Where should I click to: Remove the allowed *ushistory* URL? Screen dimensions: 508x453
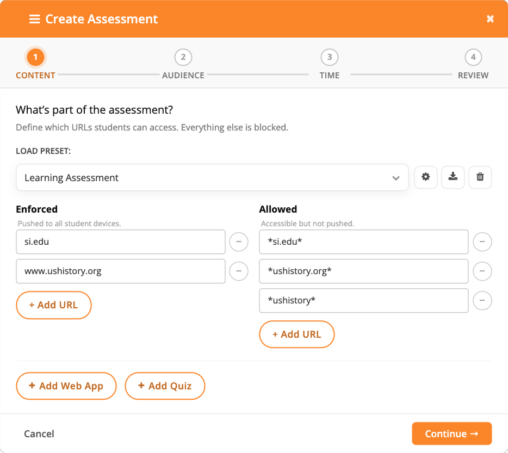(x=482, y=300)
